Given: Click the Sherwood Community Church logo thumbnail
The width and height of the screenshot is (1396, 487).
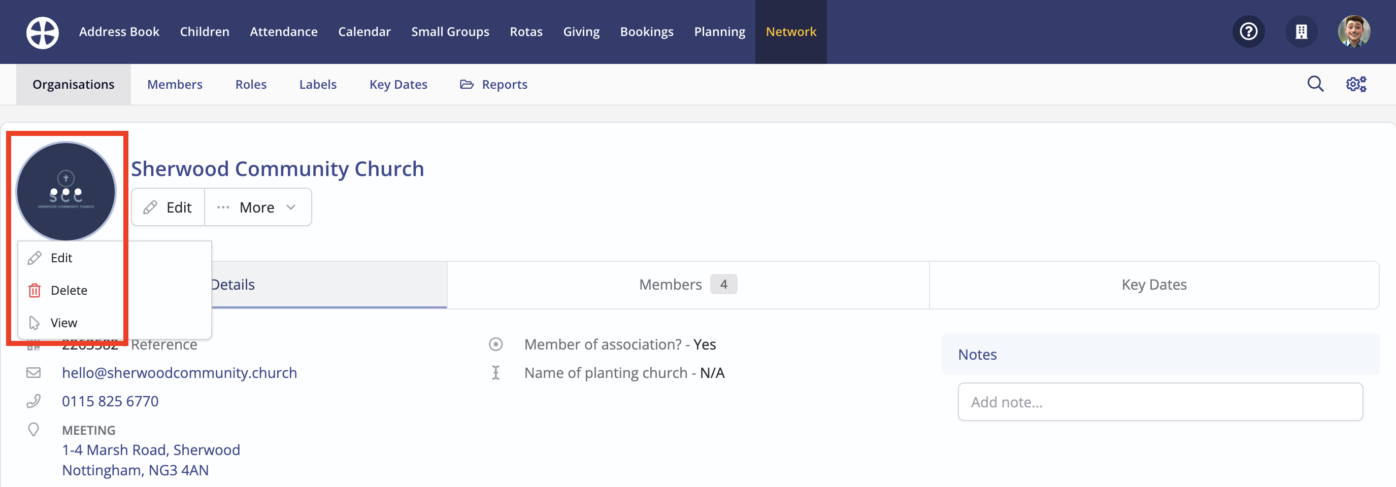Looking at the screenshot, I should pos(65,192).
